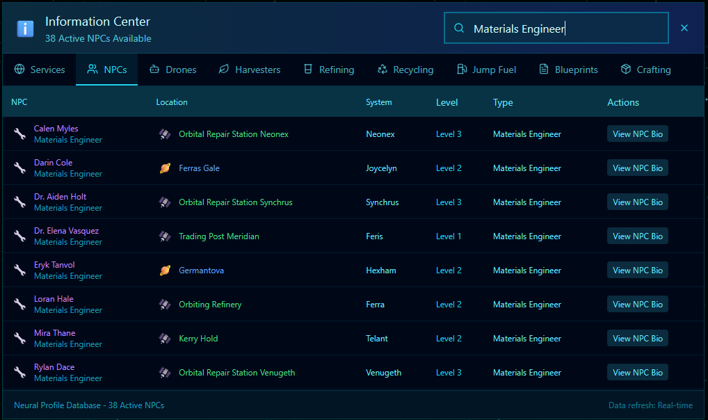Viewport: 708px width, 420px height.
Task: Click the magnifier icon in search box
Action: tap(459, 29)
